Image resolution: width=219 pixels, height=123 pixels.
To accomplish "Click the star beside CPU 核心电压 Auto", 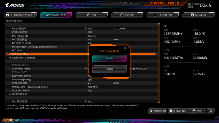I will pyautogui.click(x=86, y=101).
